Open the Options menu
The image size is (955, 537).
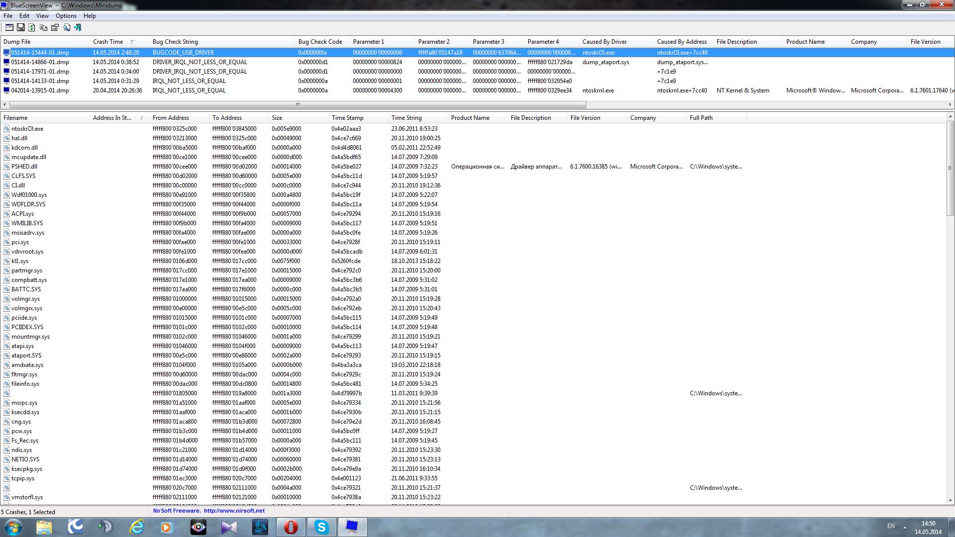(x=66, y=16)
